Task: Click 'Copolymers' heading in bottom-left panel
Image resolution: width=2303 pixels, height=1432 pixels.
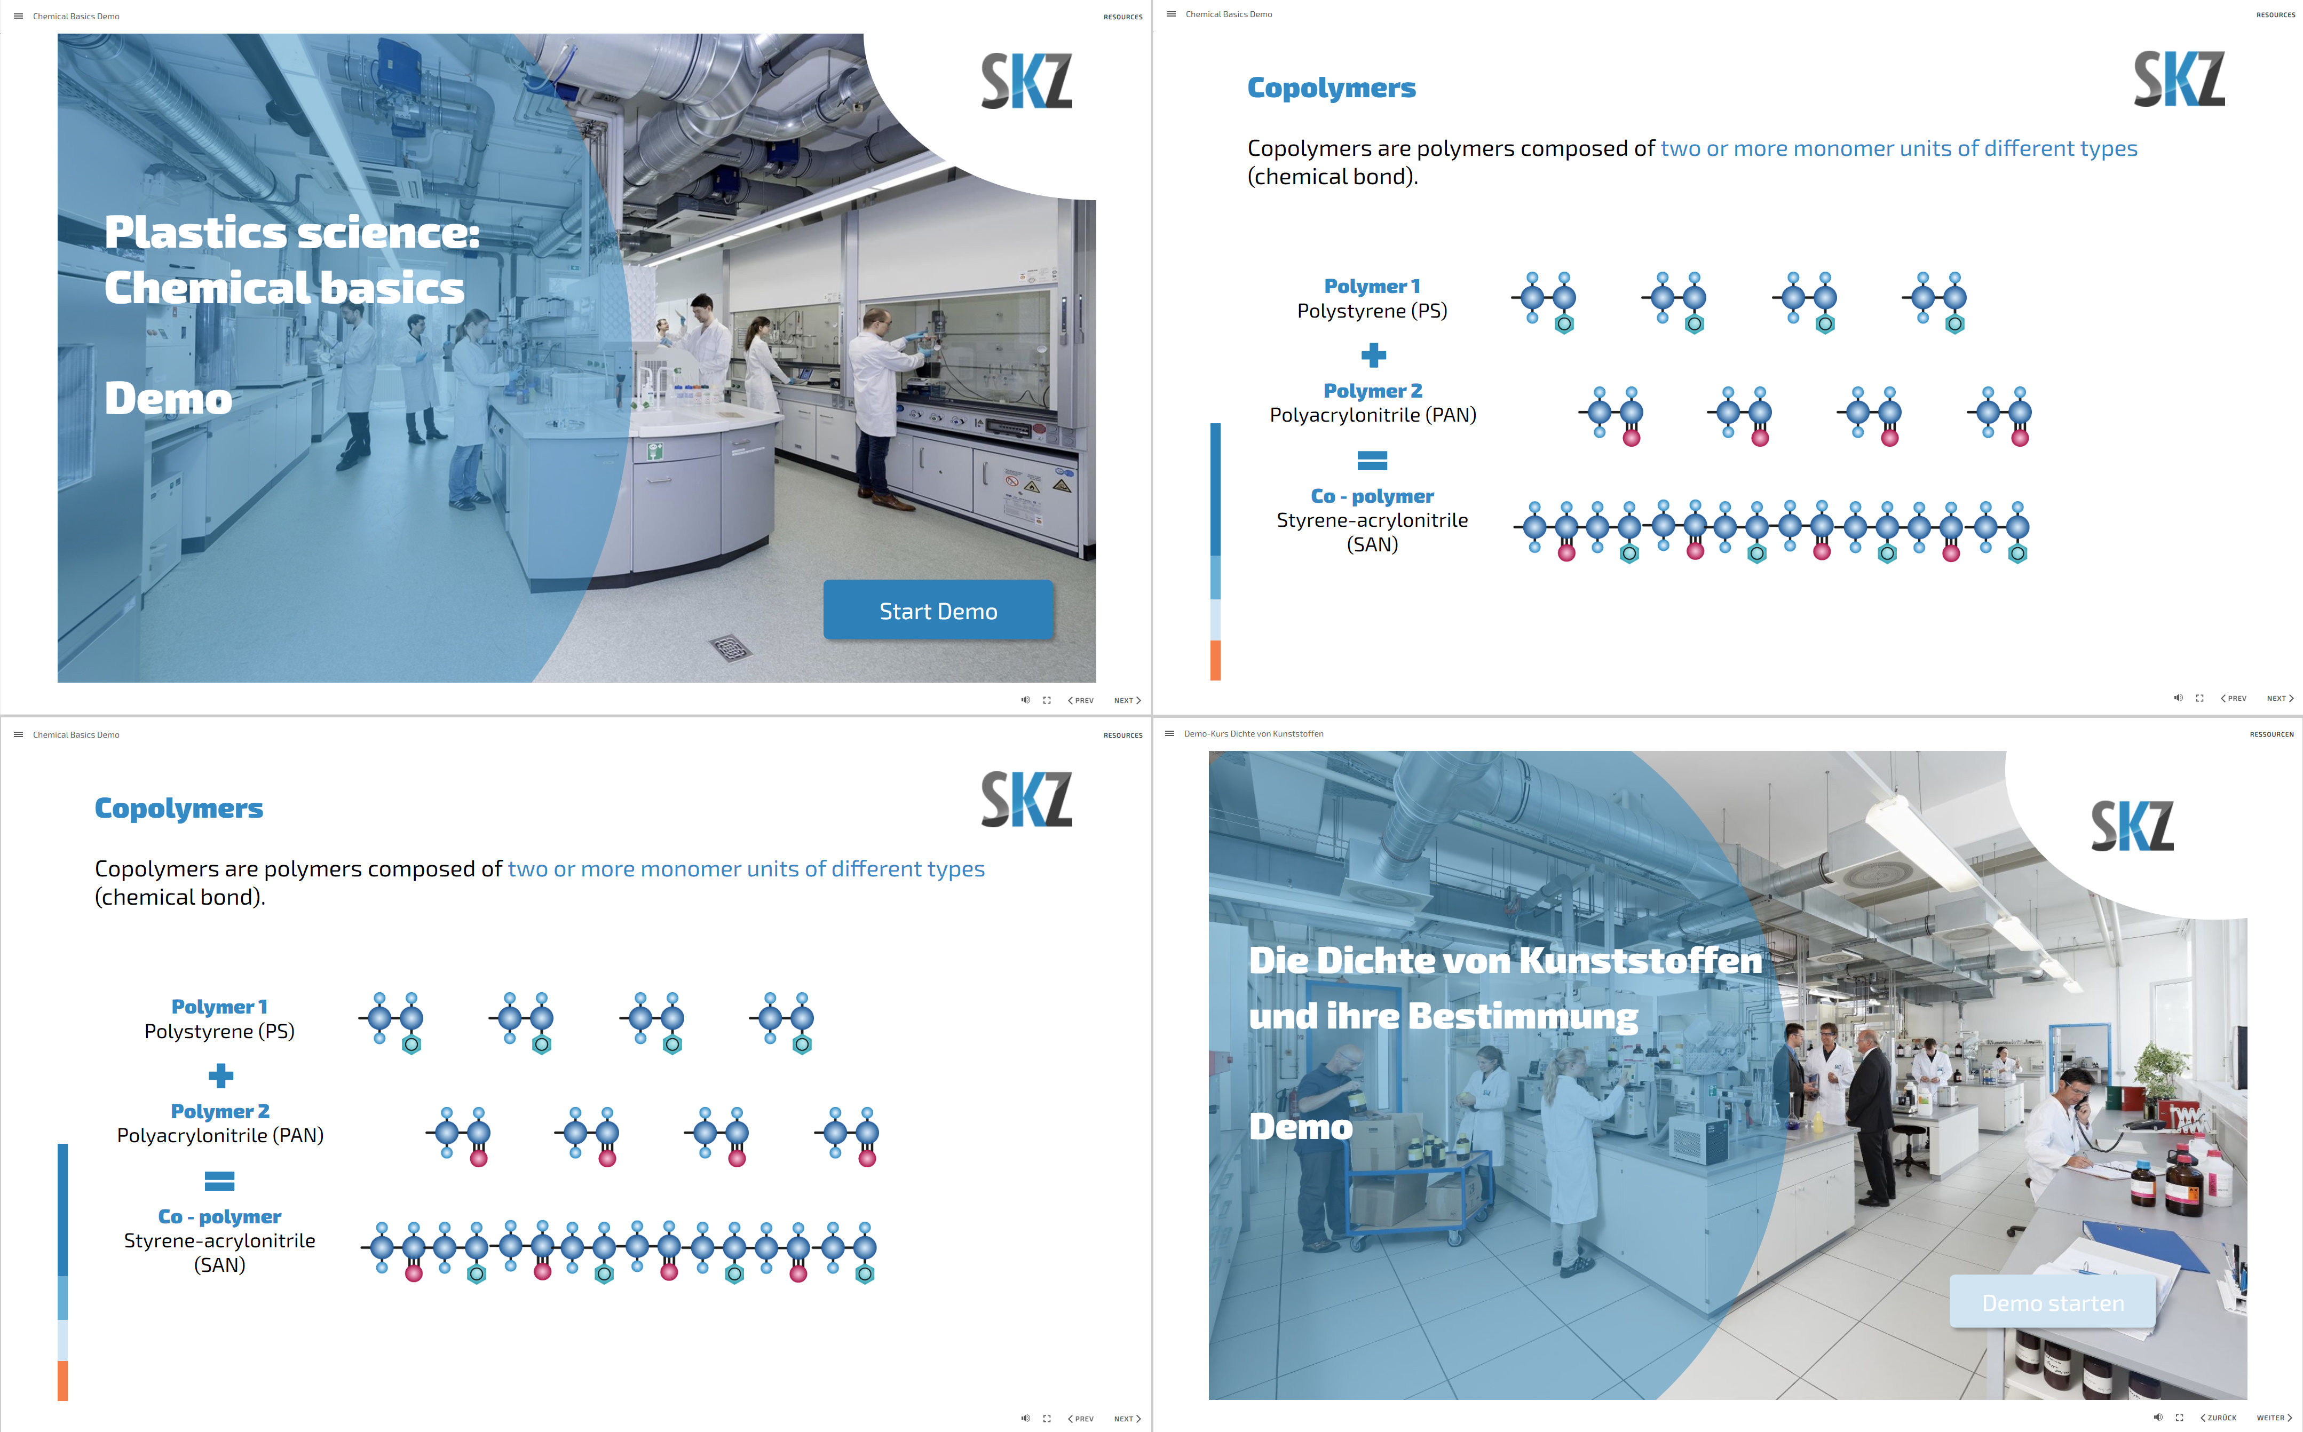Action: point(179,809)
